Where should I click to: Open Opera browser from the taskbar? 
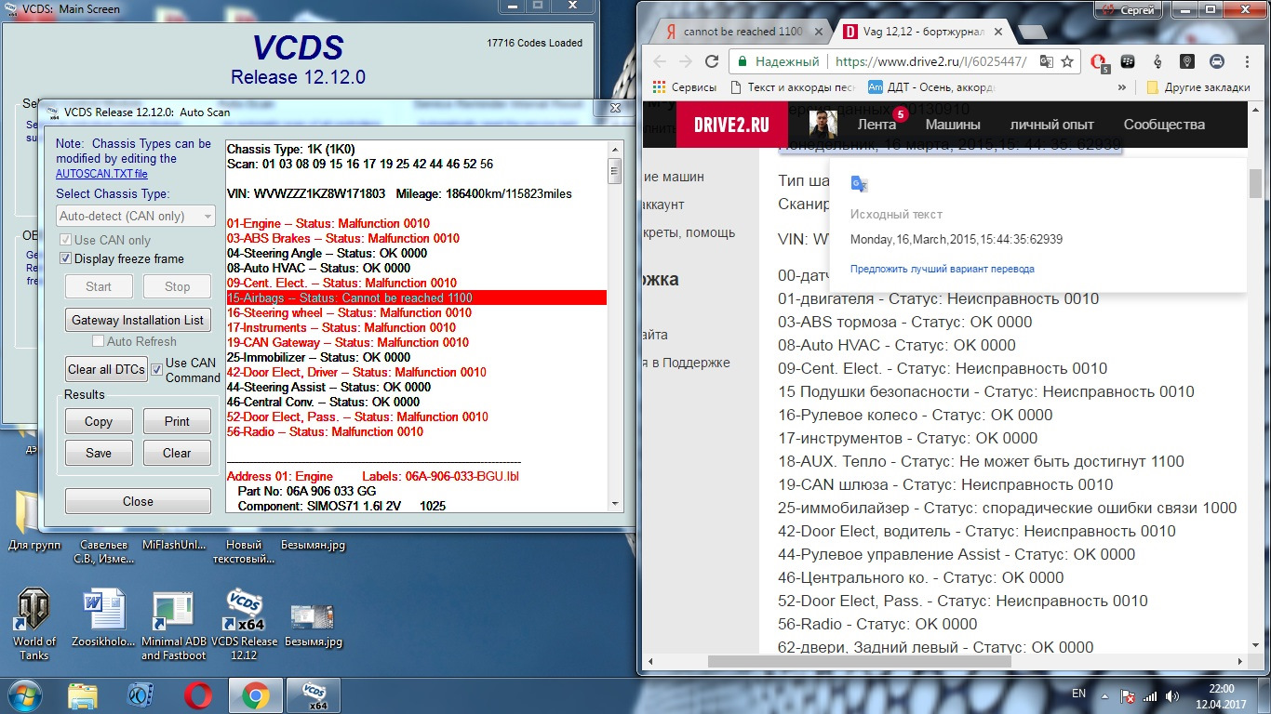click(198, 695)
